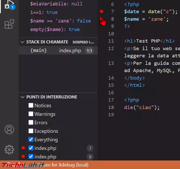180x169 pixels.
Task: Uncheck the Everything breakpoint checkbox
Action: click(31, 140)
